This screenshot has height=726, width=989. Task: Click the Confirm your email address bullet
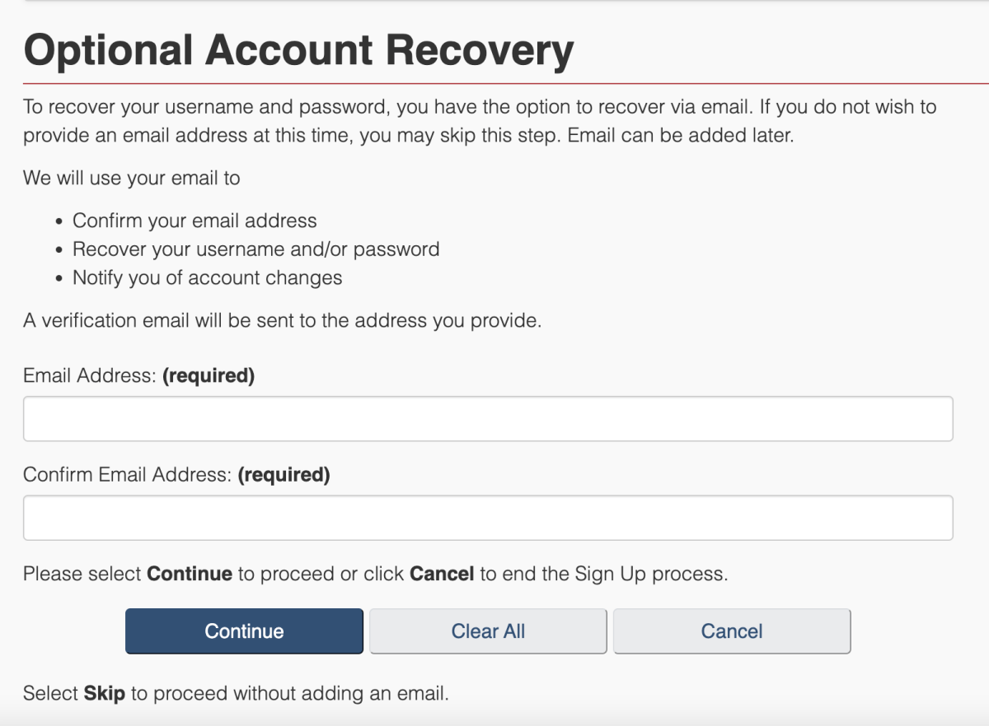coord(196,220)
